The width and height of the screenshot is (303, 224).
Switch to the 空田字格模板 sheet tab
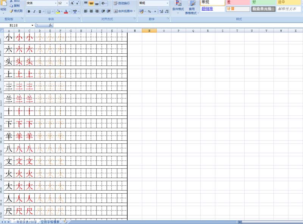coord(50,222)
